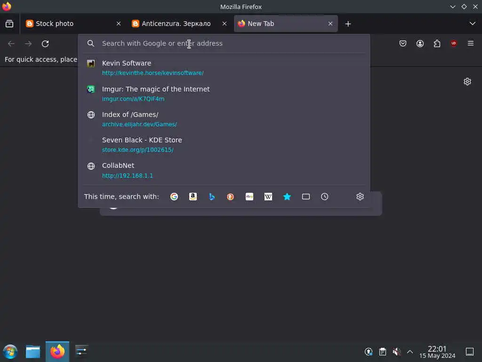Screen dimensions: 482x362
Task: Open Pocket save icon in toolbar
Action: click(x=403, y=43)
